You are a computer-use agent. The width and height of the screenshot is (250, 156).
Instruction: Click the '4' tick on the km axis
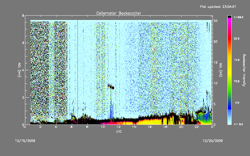pos(23,70)
